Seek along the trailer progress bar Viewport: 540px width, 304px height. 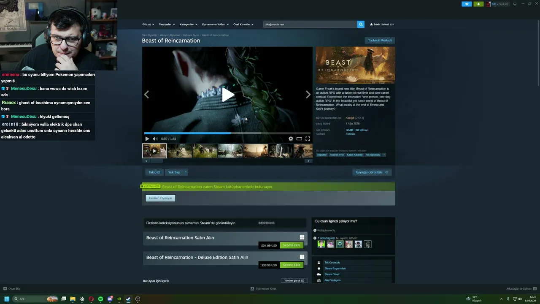click(227, 133)
